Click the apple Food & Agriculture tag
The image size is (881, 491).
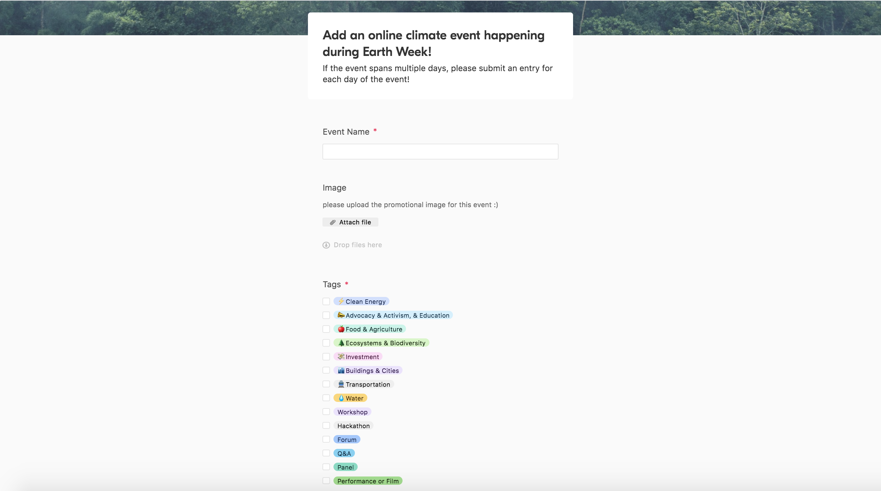(x=370, y=329)
